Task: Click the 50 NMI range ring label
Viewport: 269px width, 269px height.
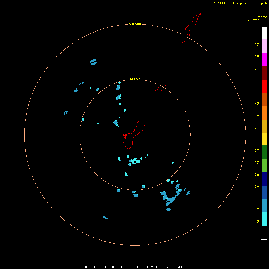Action: tap(135, 79)
